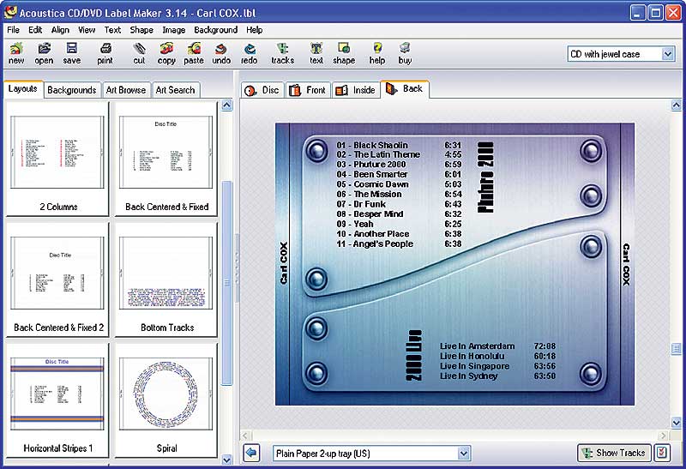Select vertical 'Phuture 2000' title text
Screen dimensions: 686x469
coord(485,177)
